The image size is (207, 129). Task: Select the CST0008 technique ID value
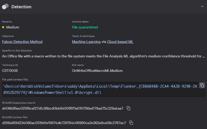point(10,71)
